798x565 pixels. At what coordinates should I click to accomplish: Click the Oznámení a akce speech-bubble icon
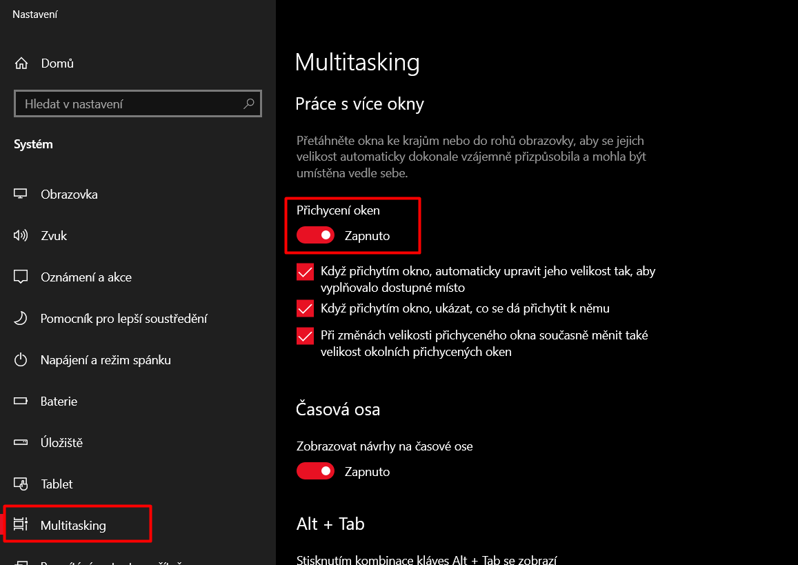point(21,277)
